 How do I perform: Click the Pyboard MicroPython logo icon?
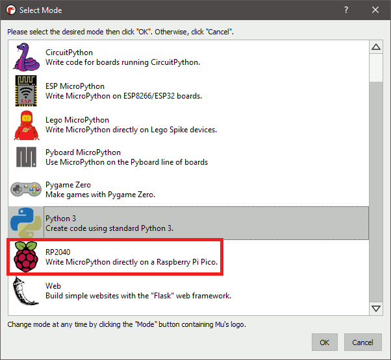coord(26,157)
